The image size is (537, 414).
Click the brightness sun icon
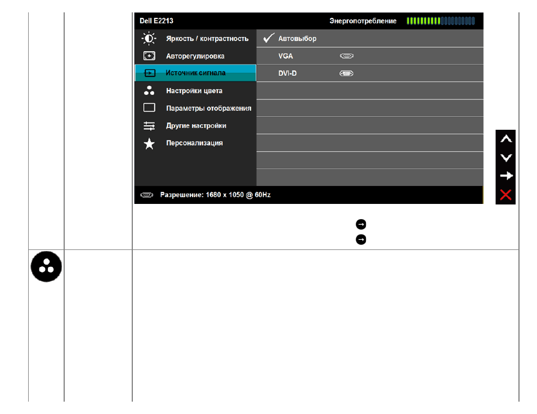(149, 38)
